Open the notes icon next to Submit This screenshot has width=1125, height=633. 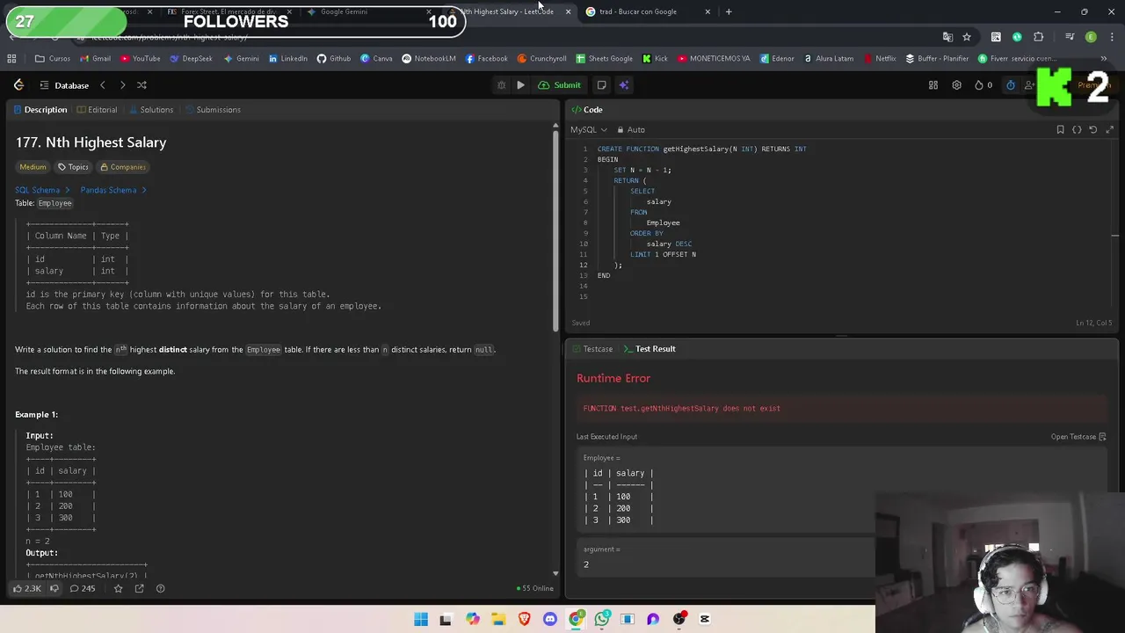tap(601, 85)
